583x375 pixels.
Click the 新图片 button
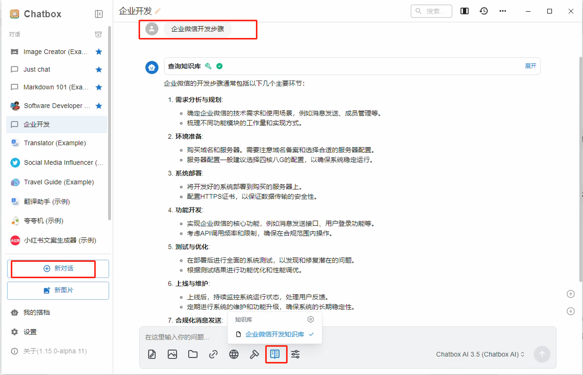point(58,290)
